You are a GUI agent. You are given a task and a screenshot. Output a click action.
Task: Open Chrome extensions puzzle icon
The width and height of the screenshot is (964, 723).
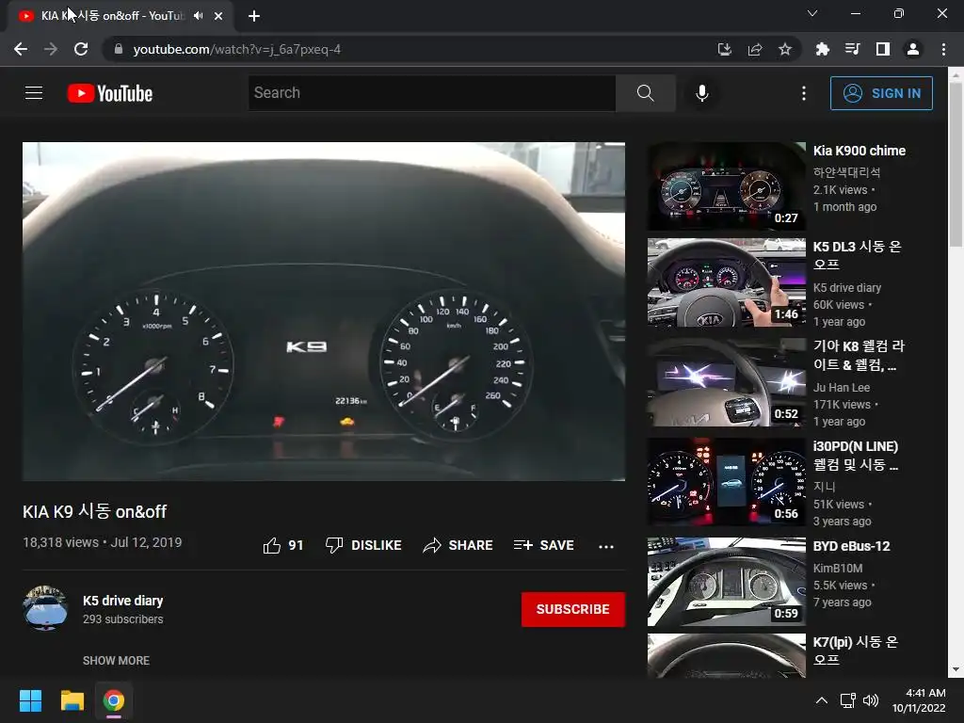coord(822,49)
